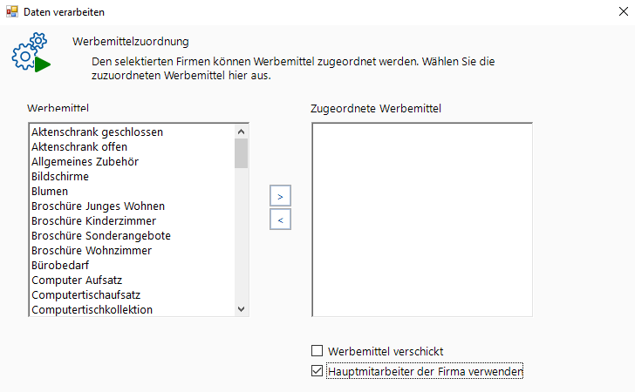Image resolution: width=635 pixels, height=392 pixels.
Task: Uncheck Hauptmitarbeiter der Firma verwenden
Action: pyautogui.click(x=317, y=372)
